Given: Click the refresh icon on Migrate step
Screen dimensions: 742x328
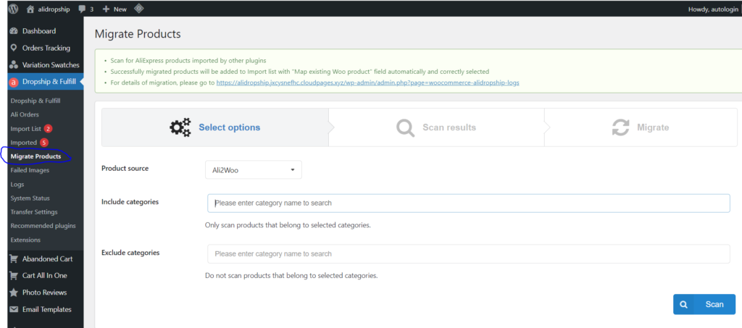Looking at the screenshot, I should 620,127.
